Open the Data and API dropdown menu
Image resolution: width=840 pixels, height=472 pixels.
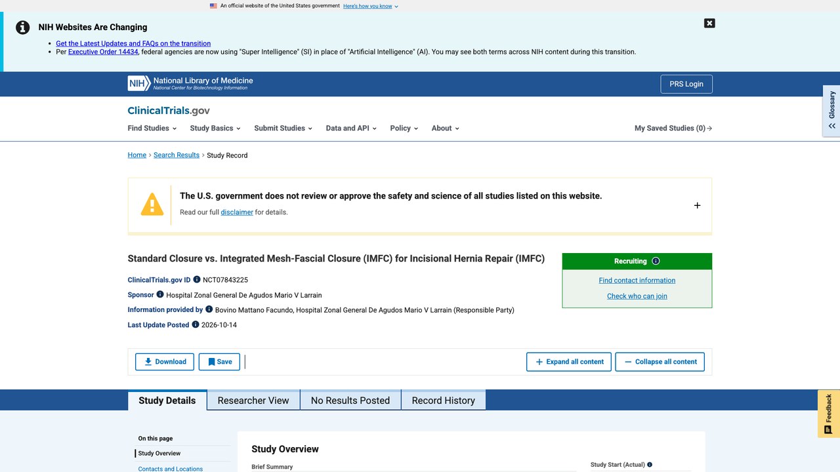351,128
